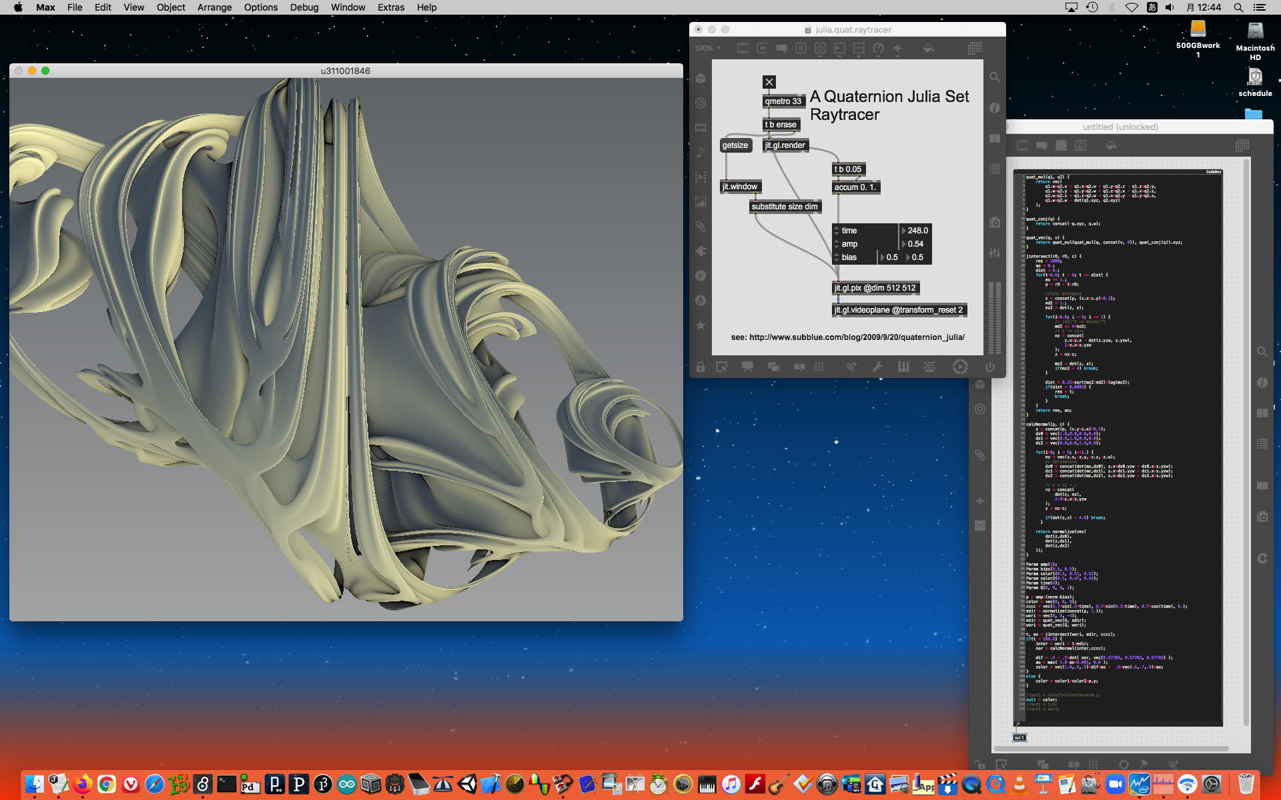Toggle audio power button in patcher
1281x800 pixels.
click(x=989, y=367)
